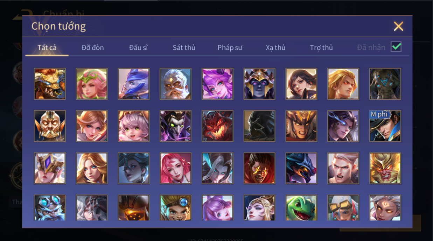Image resolution: width=433 pixels, height=241 pixels.
Task: Select the golden monkey king hero
Action: [x=385, y=168]
